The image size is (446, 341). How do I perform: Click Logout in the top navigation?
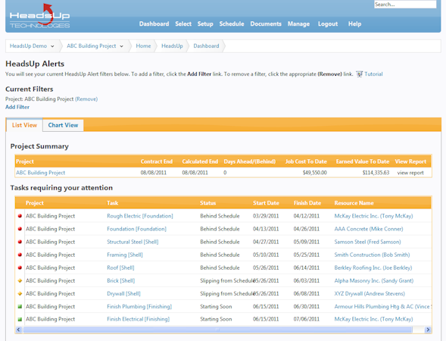[328, 24]
